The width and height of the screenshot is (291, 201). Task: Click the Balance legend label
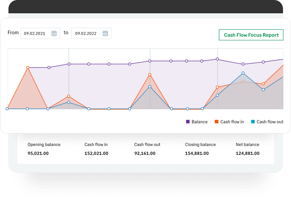pyautogui.click(x=199, y=122)
